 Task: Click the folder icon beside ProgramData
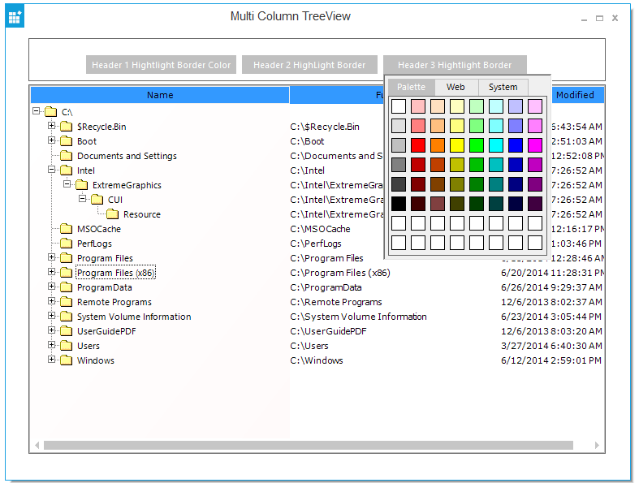tap(66, 287)
